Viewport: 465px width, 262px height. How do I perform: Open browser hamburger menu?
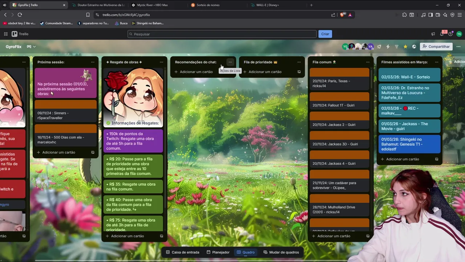tap(460, 15)
